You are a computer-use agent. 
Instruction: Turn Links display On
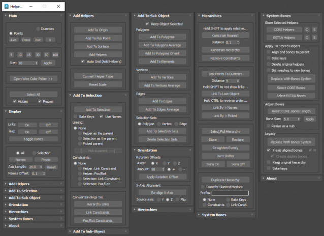[27, 125]
